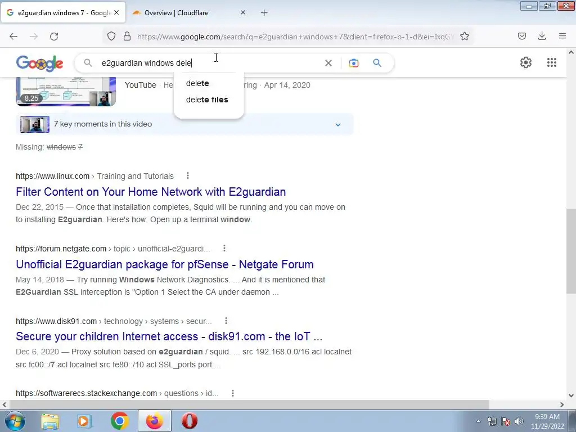This screenshot has width=576, height=432.
Task: Open Google quick settings gear
Action: coord(526,62)
